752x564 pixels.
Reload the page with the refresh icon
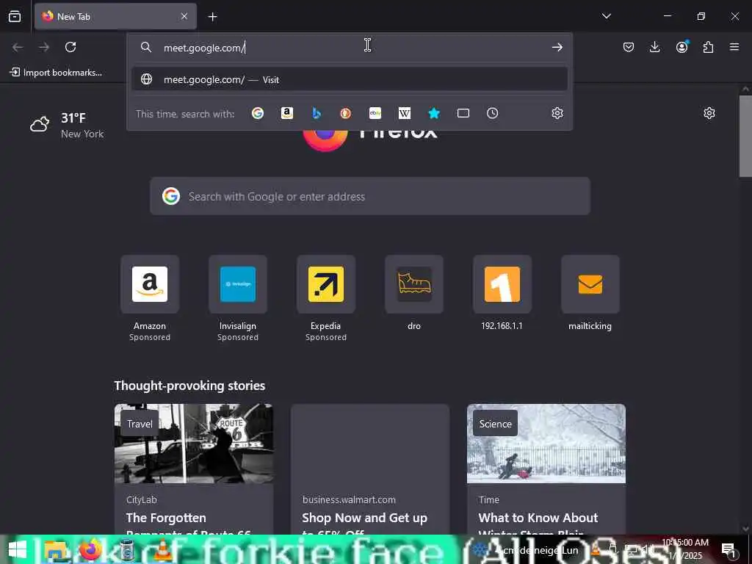point(70,47)
